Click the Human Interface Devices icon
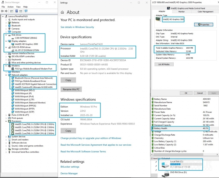219x178 pixels. 9,53
